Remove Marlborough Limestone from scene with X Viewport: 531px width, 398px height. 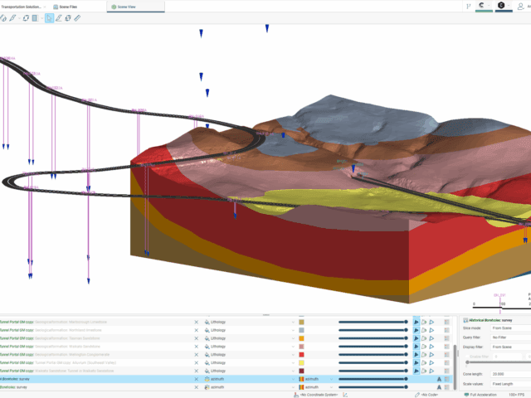(x=197, y=321)
